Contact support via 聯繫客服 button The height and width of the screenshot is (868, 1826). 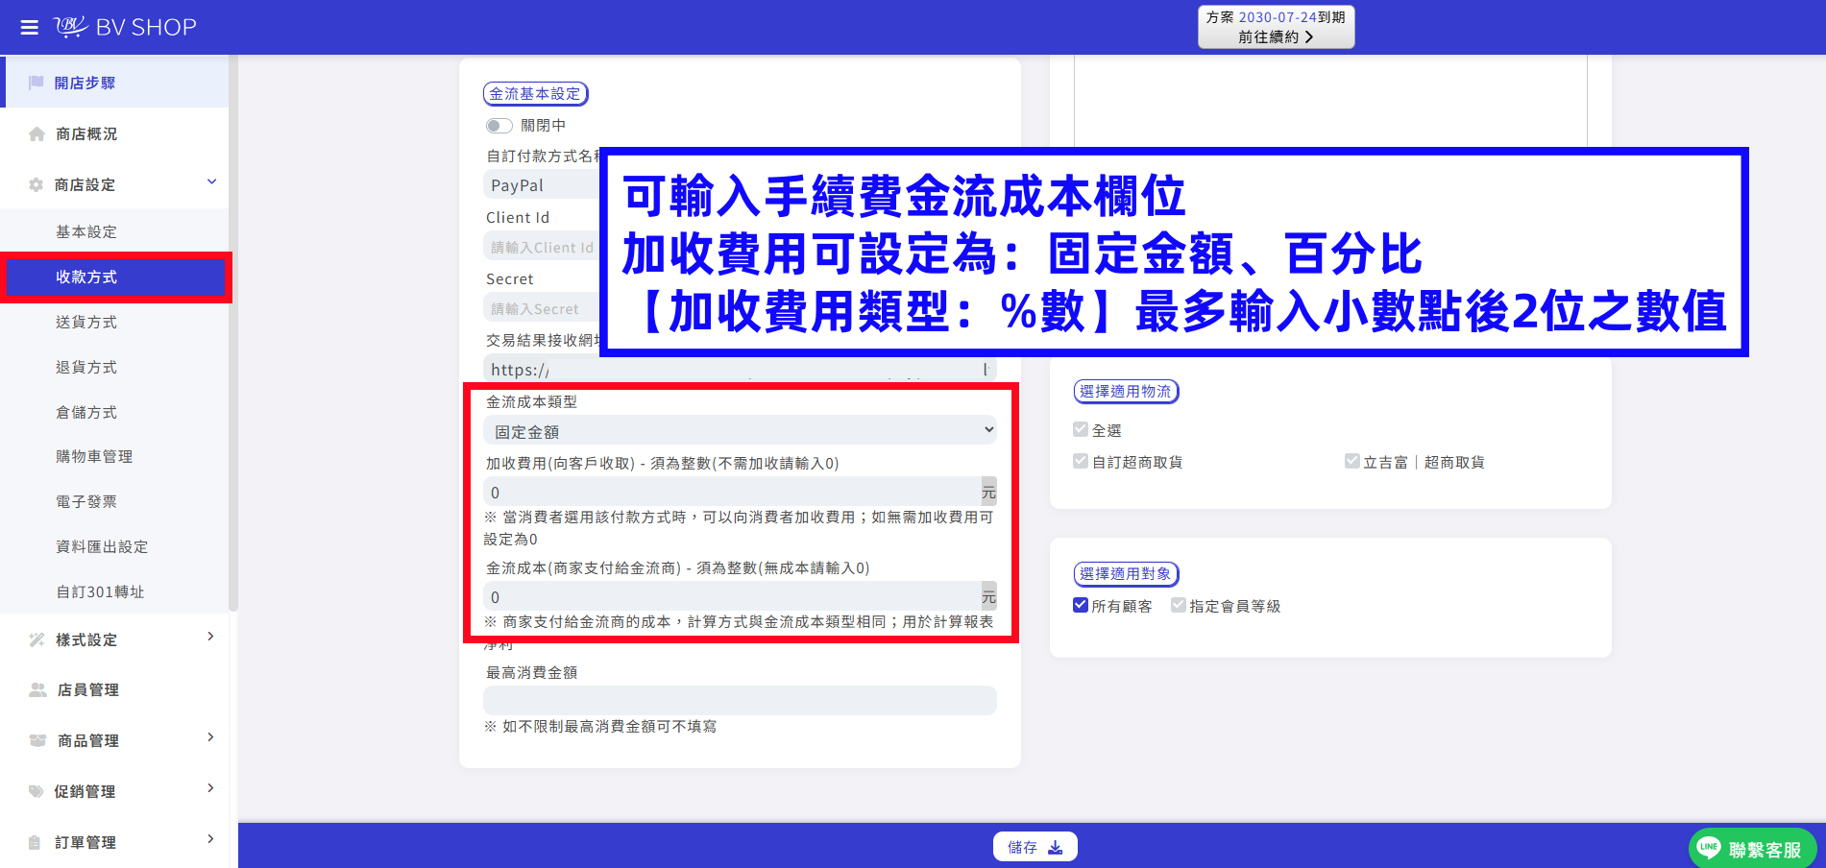coord(1752,848)
